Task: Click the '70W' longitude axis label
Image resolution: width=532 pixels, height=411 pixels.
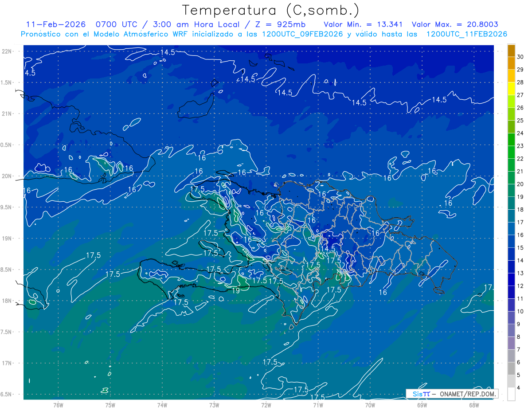Action: (370, 405)
